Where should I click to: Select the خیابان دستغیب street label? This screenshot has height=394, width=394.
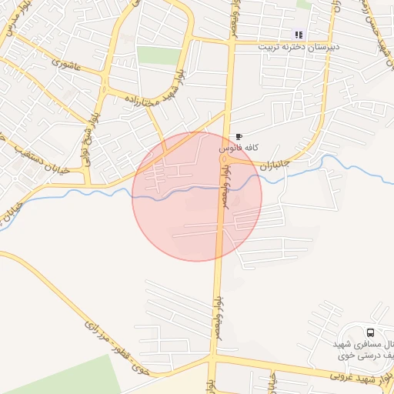42,160
